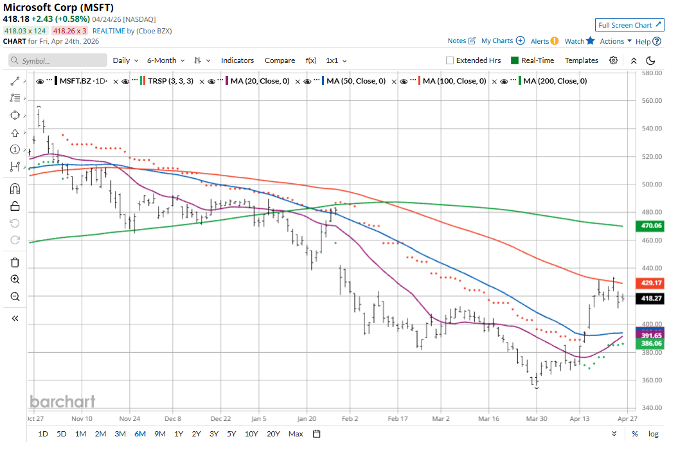Click the Full Screen Chart button
Viewport: 687px width, 466px height.
[629, 25]
